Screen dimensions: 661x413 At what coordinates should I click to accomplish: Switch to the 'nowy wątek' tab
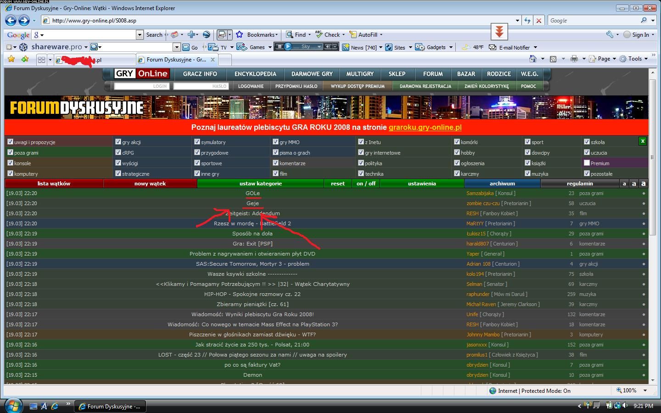(x=150, y=184)
